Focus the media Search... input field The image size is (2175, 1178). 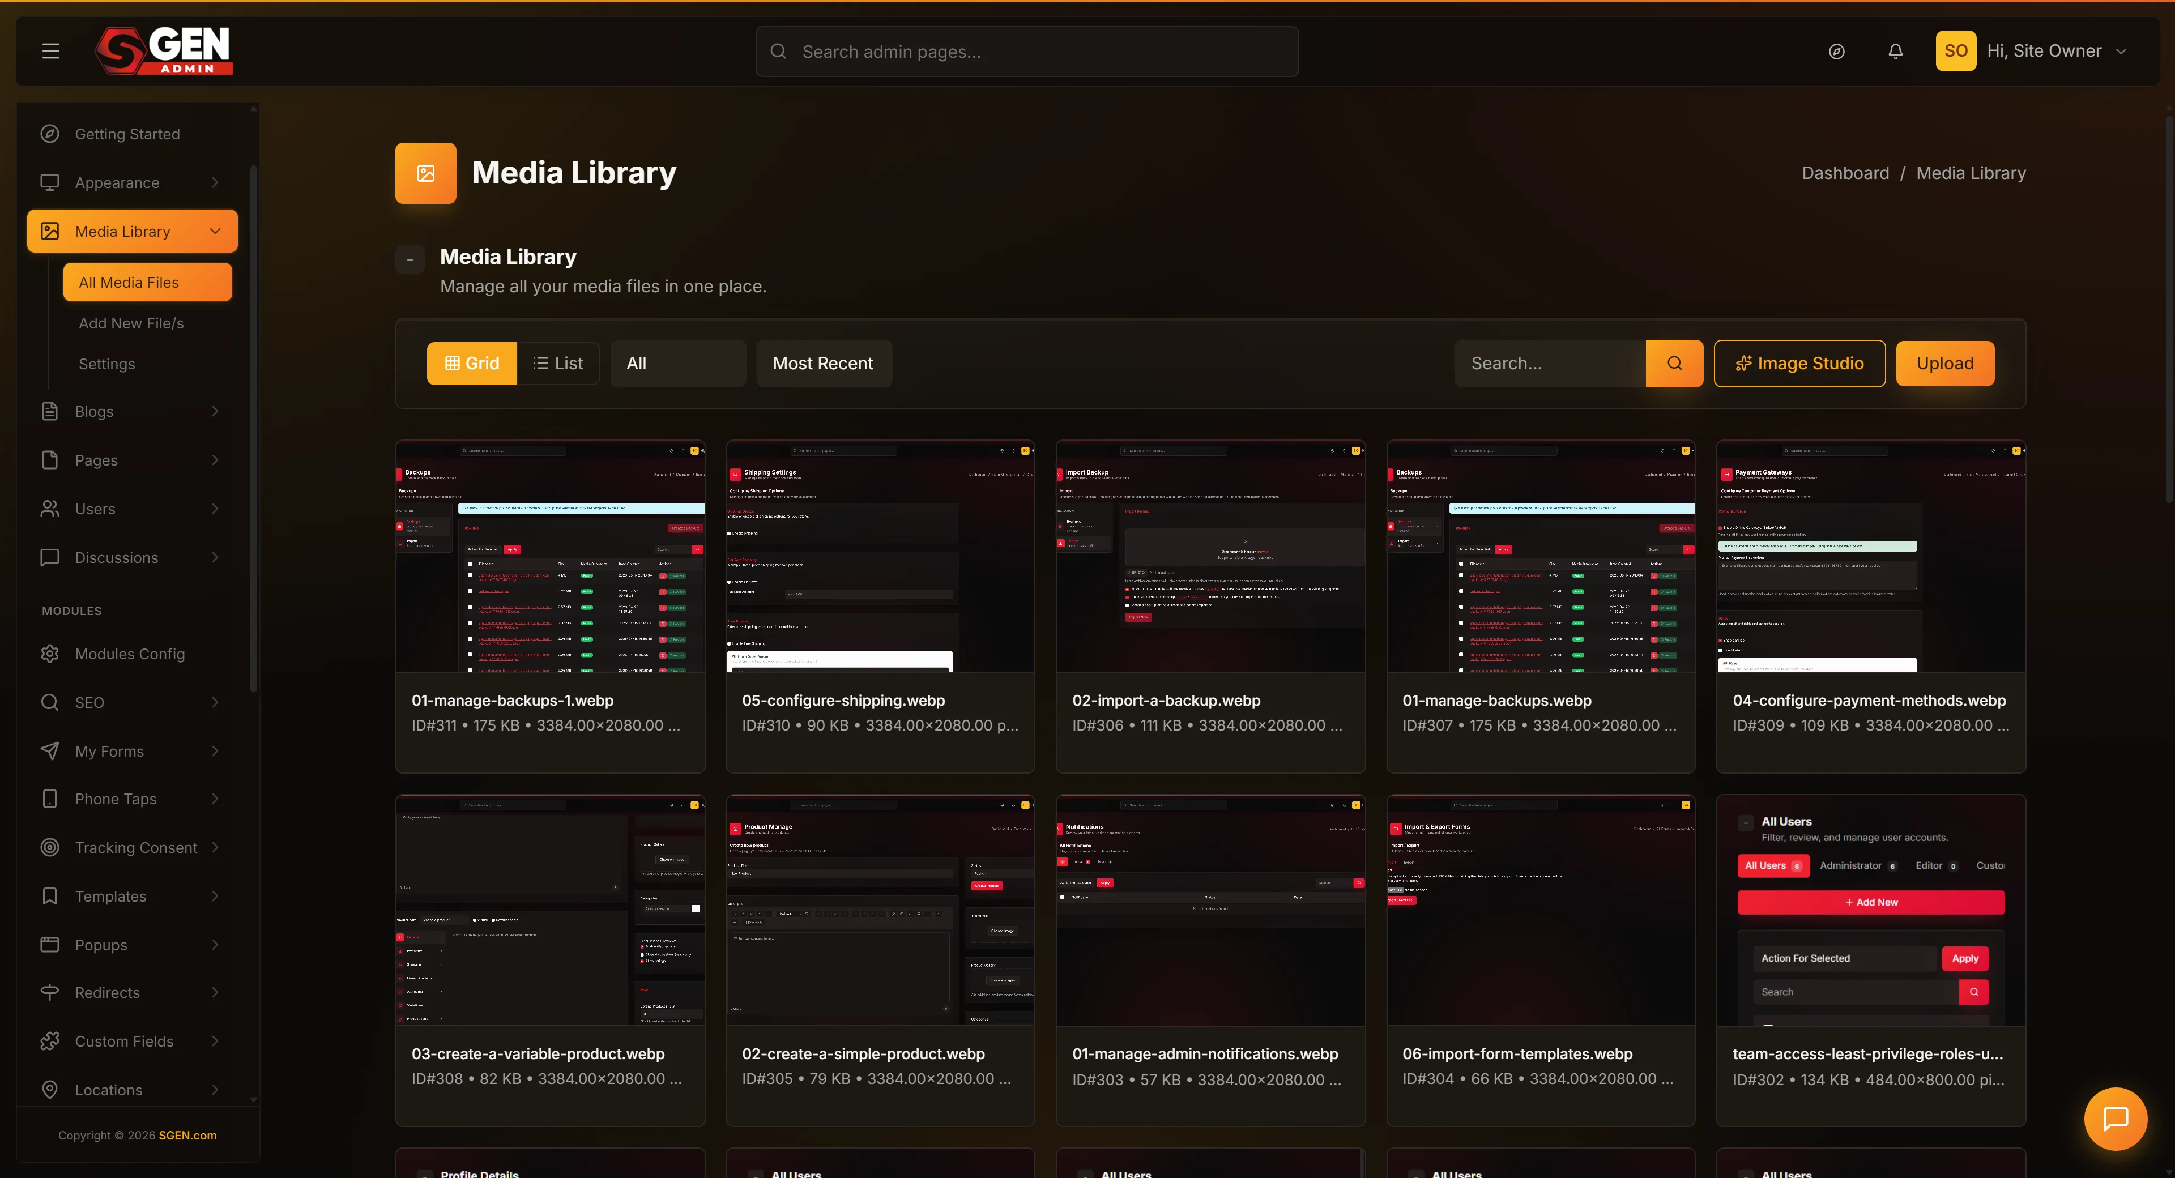click(x=1549, y=363)
